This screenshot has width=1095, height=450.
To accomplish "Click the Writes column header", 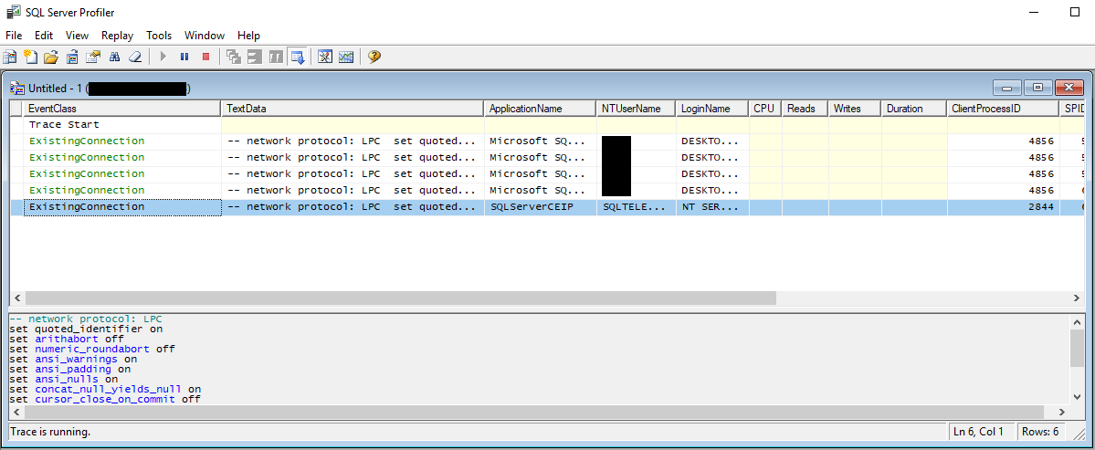I will tap(856, 108).
